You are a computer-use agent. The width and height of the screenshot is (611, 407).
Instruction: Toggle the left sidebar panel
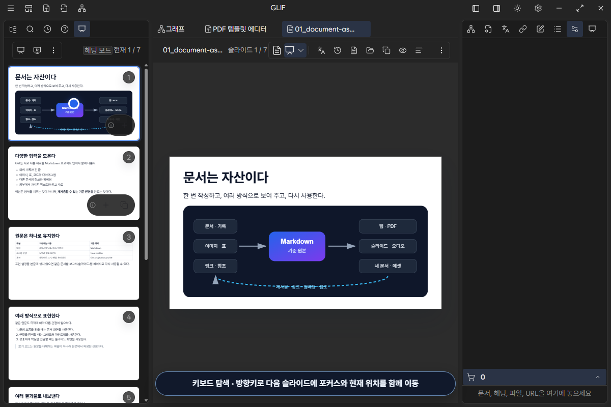(476, 8)
